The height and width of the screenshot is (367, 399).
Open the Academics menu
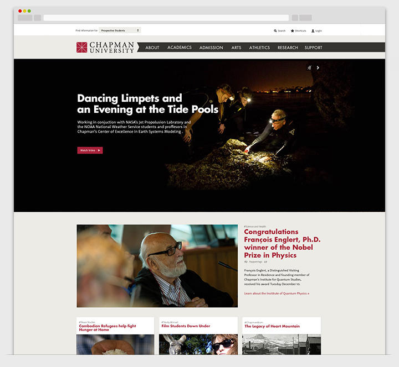click(x=180, y=48)
